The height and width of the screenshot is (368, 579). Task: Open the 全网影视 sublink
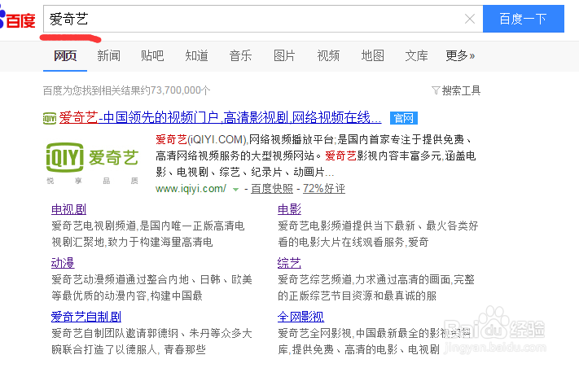click(x=300, y=317)
